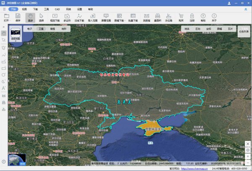Toggle the 瓦片 tile grid overlay

(229, 29)
